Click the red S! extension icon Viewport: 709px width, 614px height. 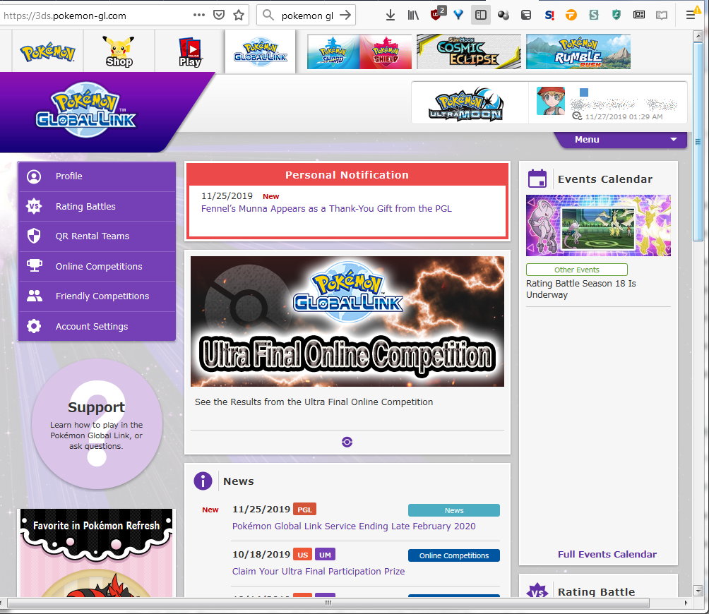[549, 16]
